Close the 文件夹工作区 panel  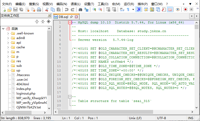[x=49, y=15]
